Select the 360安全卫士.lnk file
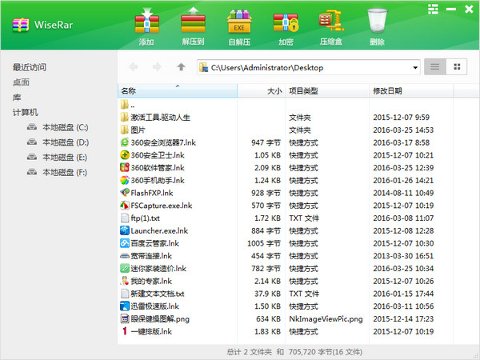The height and width of the screenshot is (360, 480). (x=286, y=155)
